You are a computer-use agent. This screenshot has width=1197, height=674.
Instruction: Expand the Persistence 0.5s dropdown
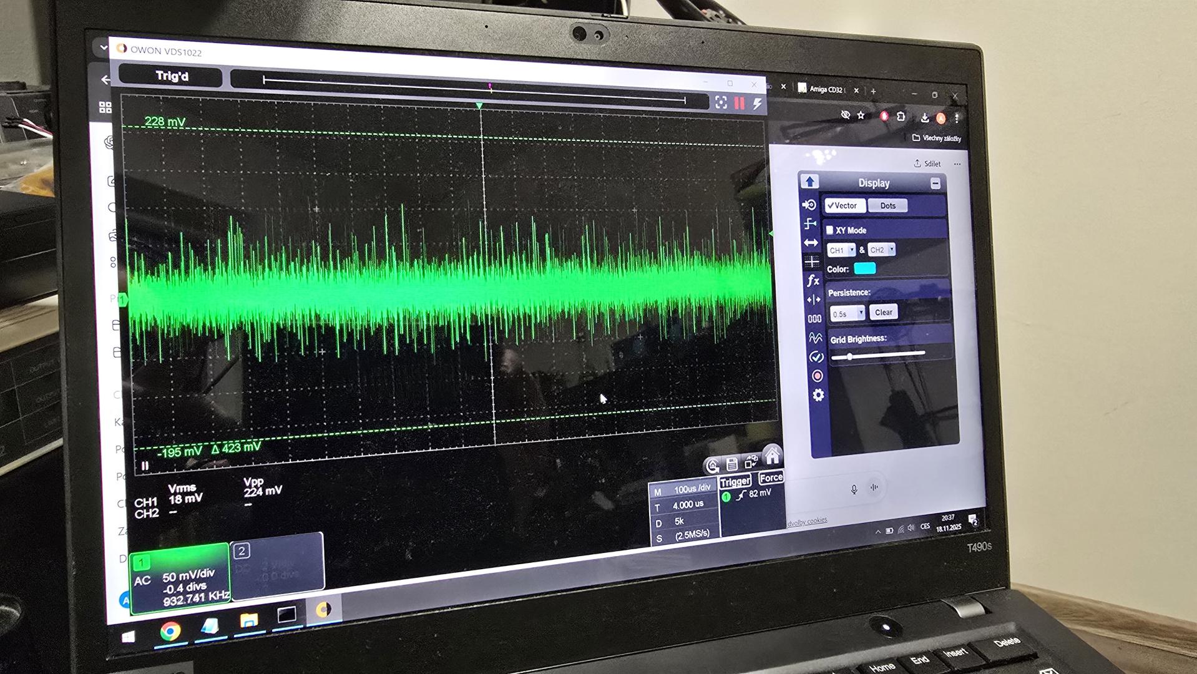coord(847,313)
